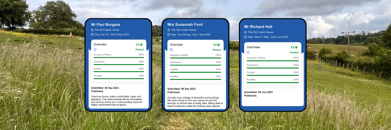The height and width of the screenshot is (130, 391).
Task: Click the Cleanliness progress bar on Paul Burgess's card
Action: (x=119, y=64)
